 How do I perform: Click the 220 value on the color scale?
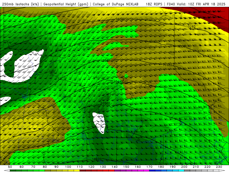coord(207,167)
